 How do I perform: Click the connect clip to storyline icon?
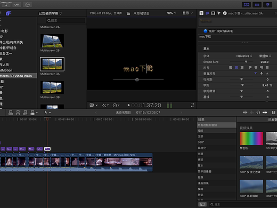pos(11,113)
